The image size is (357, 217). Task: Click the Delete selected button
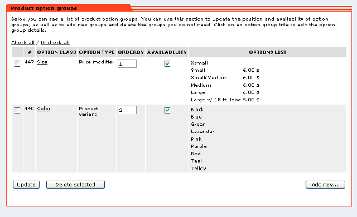[x=75, y=185]
